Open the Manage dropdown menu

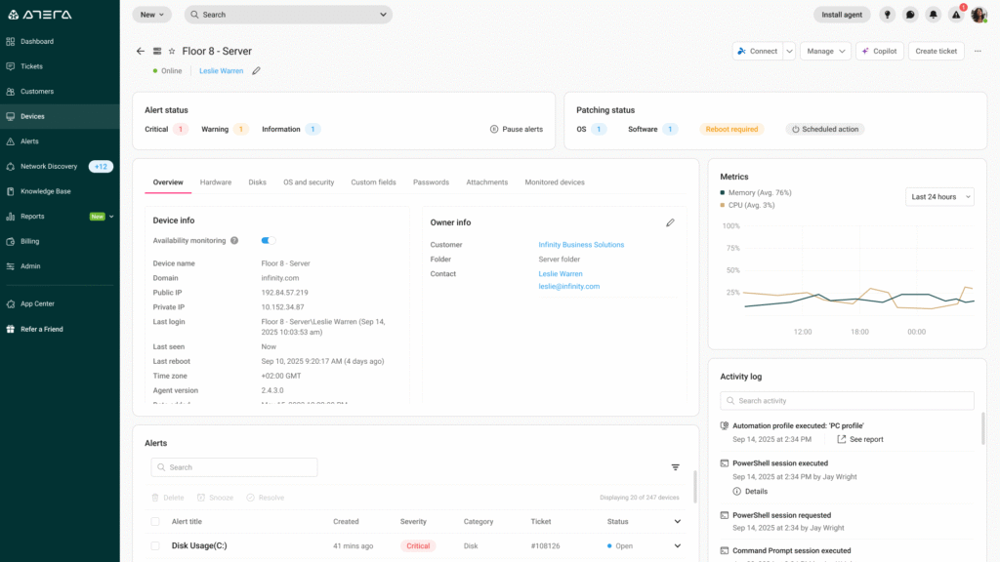pyautogui.click(x=825, y=51)
